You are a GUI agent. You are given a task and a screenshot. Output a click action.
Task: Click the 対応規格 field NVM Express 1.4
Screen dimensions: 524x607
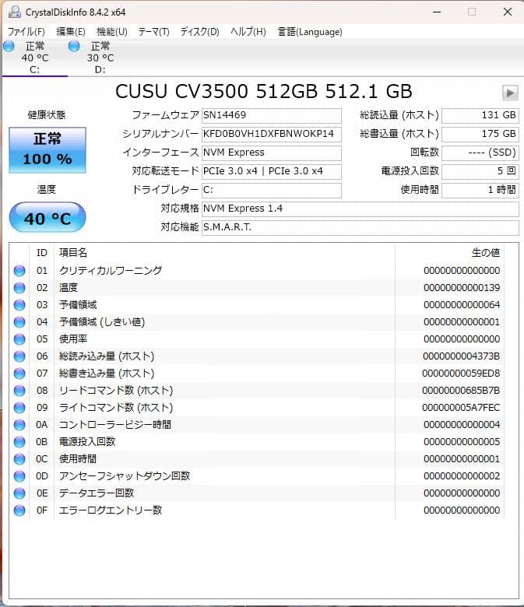click(x=360, y=209)
